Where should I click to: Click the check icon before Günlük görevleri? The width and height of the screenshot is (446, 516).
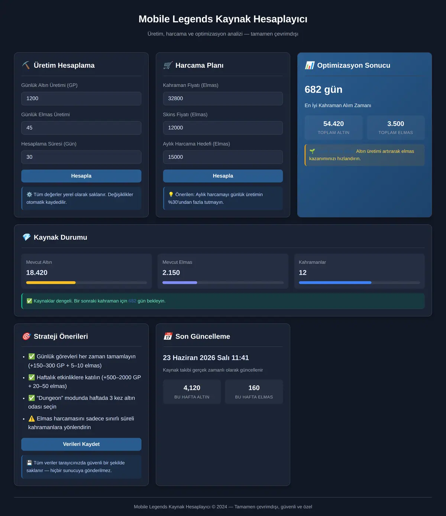click(x=32, y=356)
